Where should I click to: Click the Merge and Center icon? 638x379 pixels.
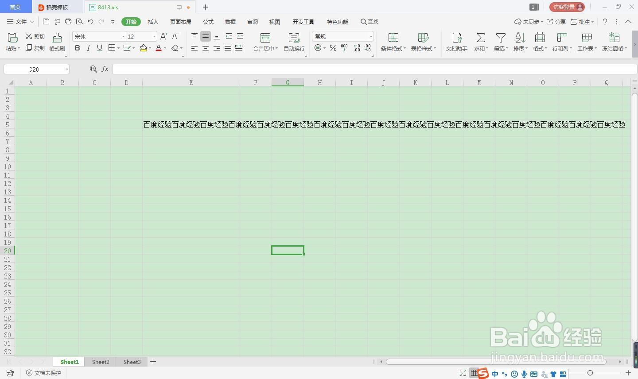[x=265, y=38]
